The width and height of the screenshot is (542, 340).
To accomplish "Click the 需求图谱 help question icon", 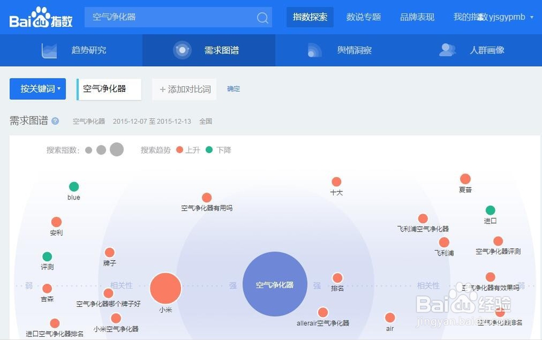I will [55, 121].
